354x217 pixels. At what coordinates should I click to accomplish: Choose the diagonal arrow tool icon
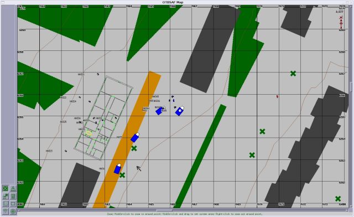tap(6, 196)
